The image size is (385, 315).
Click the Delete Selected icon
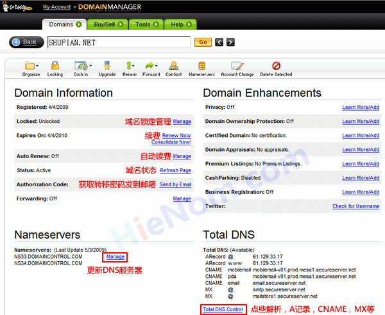pos(276,66)
